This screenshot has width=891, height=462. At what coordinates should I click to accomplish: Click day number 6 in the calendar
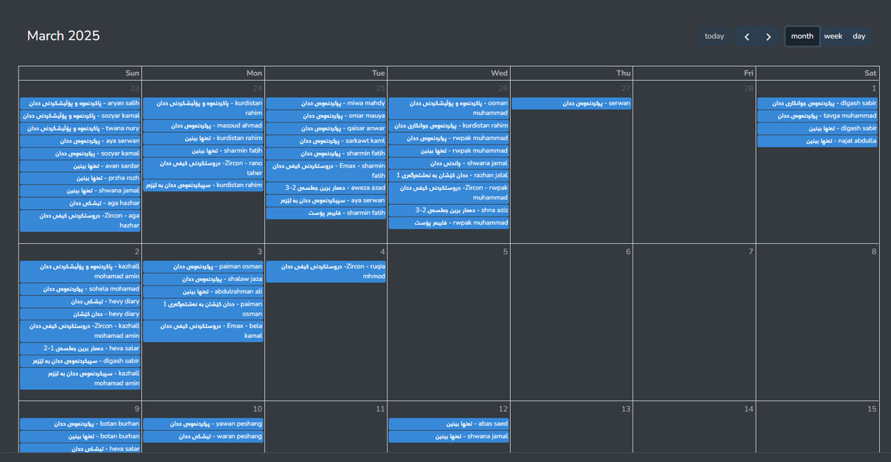(627, 252)
